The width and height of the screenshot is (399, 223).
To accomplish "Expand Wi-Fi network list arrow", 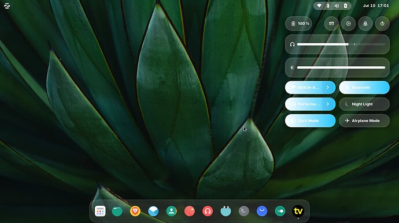I will coord(328,88).
